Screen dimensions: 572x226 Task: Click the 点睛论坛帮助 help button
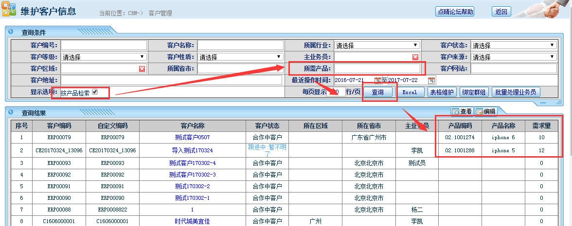455,12
